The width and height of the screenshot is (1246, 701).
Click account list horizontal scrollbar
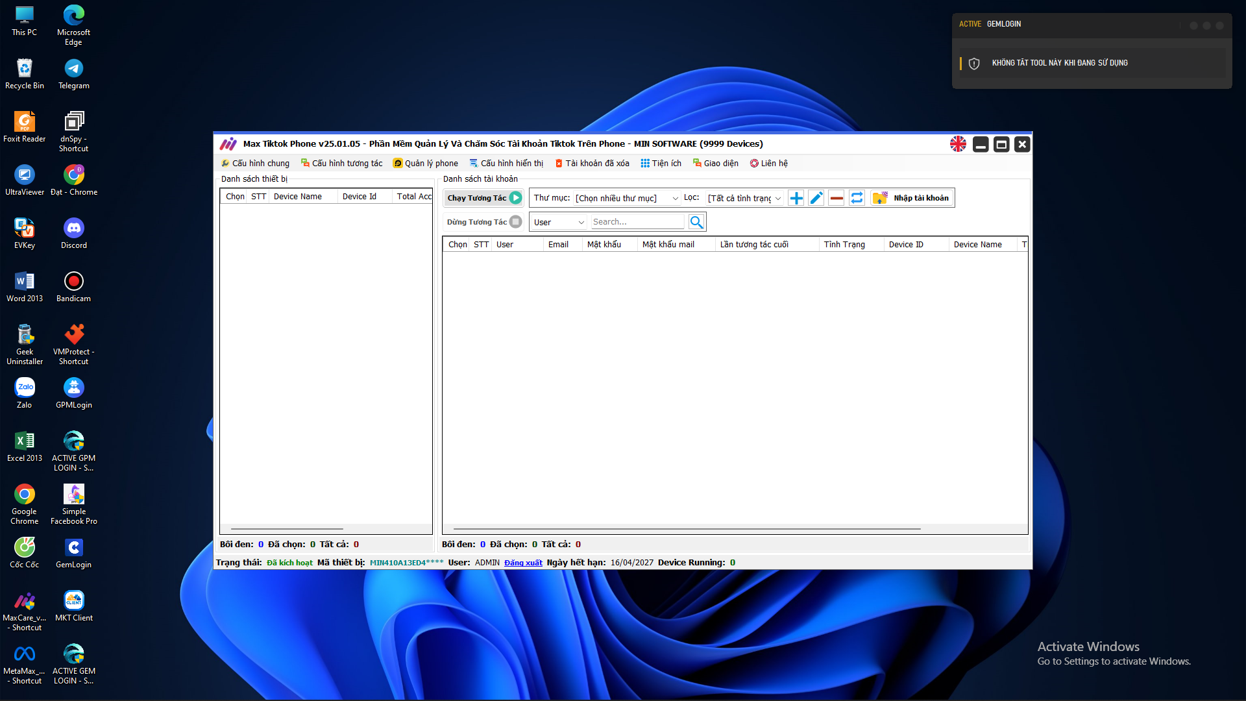point(687,529)
